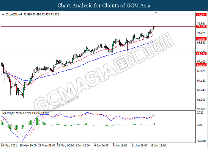Click the 59.860 price axis value
This screenshot has width=208, height=149.
[201, 109]
